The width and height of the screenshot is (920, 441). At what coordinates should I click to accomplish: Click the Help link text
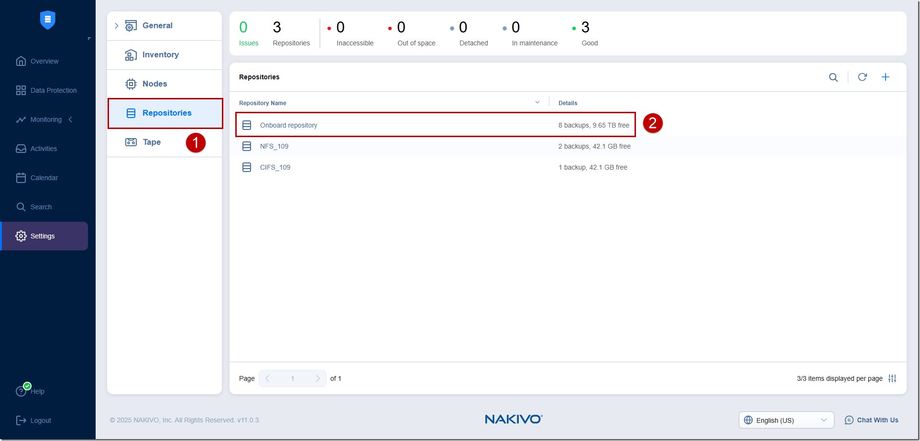[38, 391]
